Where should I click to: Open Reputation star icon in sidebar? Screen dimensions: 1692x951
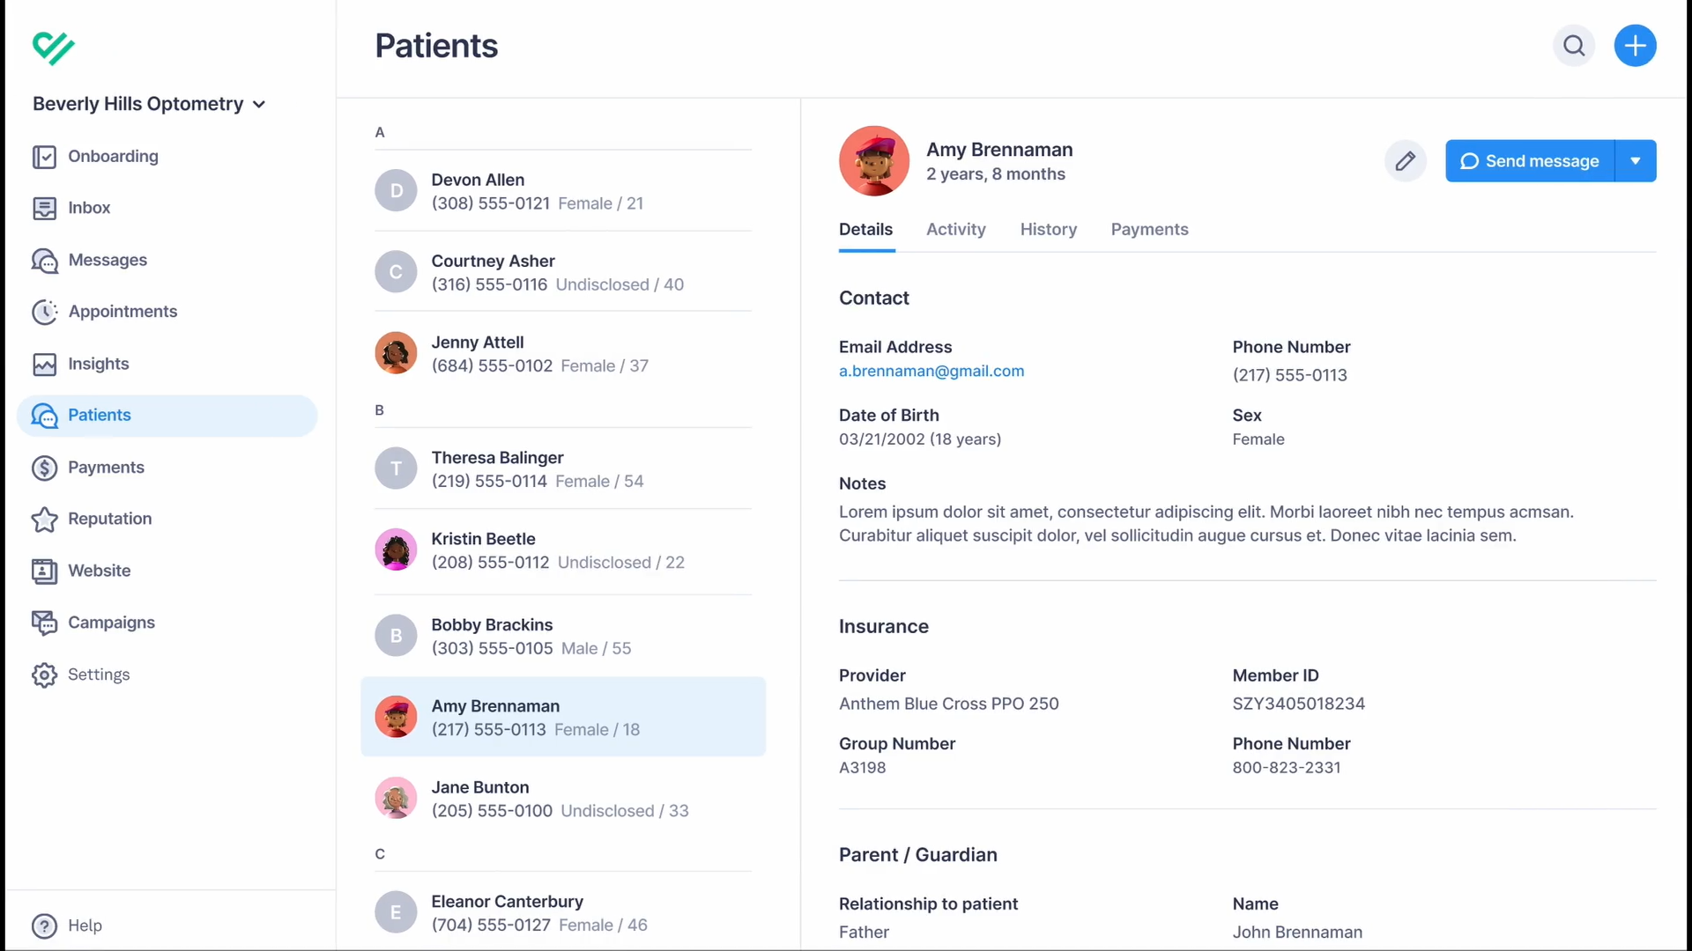[x=44, y=520]
